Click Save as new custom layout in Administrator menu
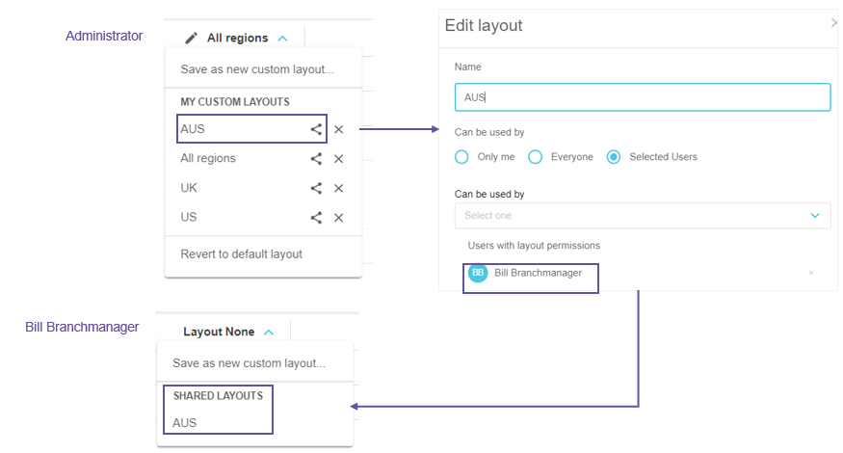The image size is (843, 453). click(257, 69)
